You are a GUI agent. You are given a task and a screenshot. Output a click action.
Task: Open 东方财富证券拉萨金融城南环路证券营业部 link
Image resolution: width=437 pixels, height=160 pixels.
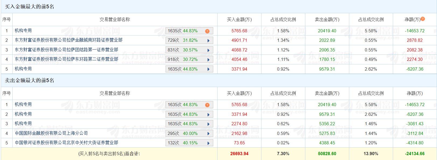pos(69,40)
